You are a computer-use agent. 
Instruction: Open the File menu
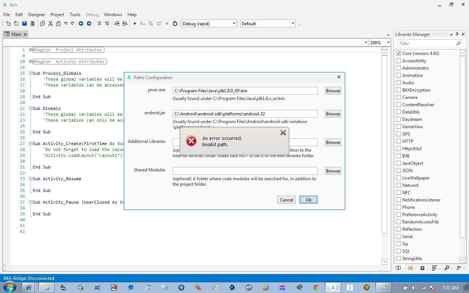(x=7, y=15)
